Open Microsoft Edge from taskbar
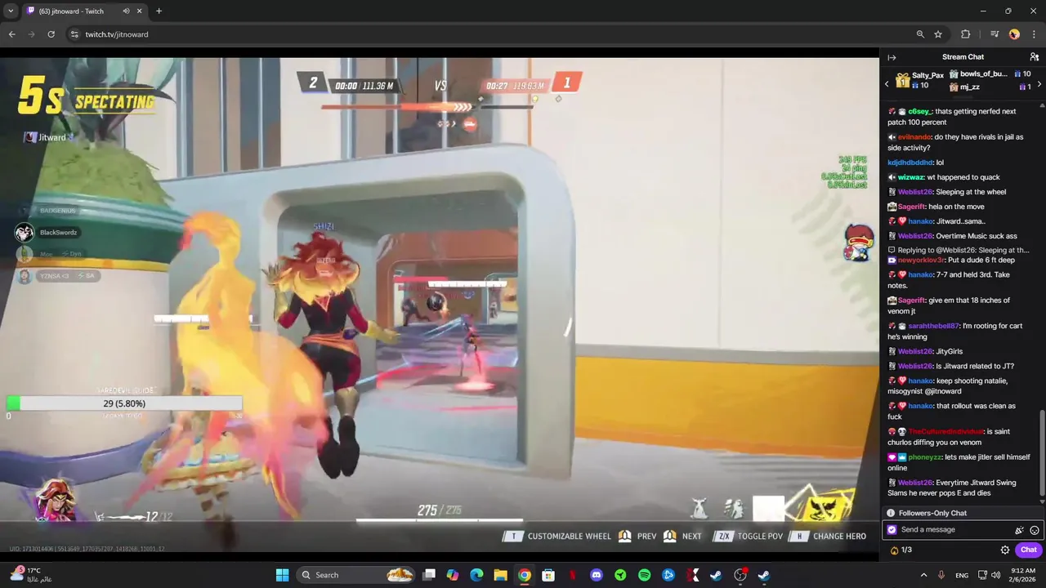 click(x=476, y=575)
